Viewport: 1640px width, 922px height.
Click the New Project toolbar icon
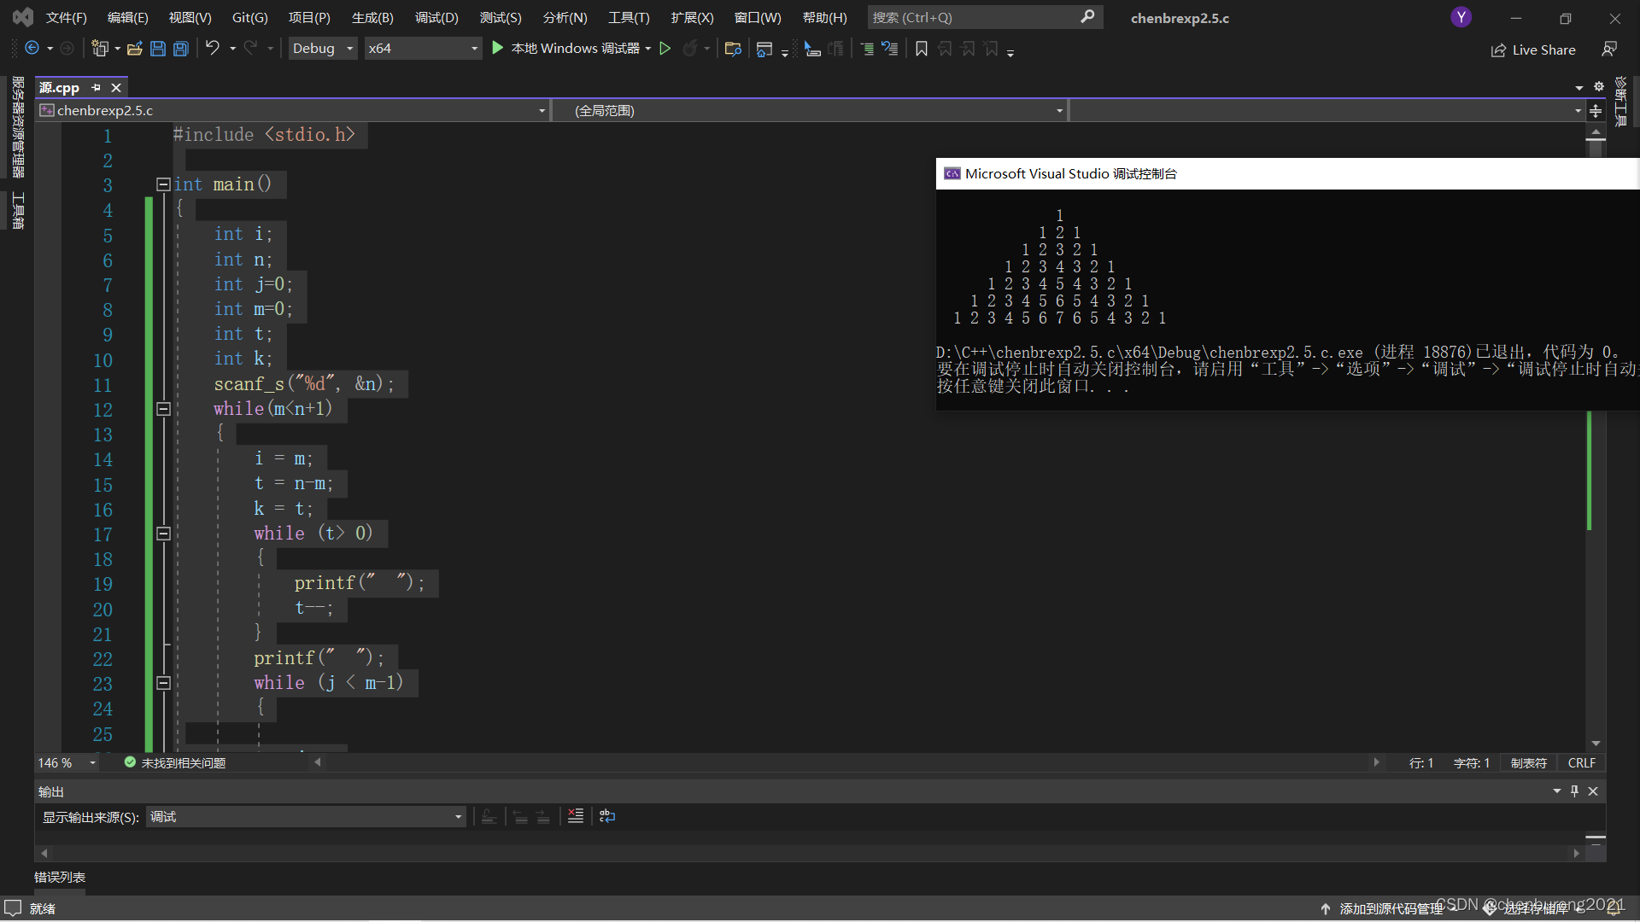point(100,49)
